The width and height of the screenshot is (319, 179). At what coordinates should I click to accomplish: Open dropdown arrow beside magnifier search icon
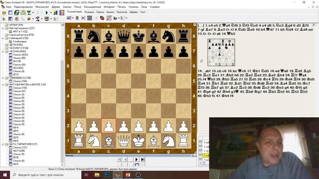pyautogui.click(x=33, y=19)
